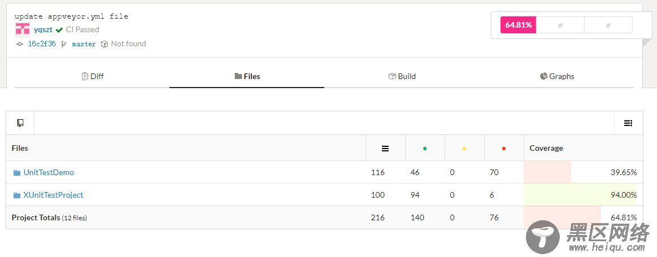This screenshot has width=657, height=257.
Task: Click the XUnitTestProject folder icon
Action: pos(17,195)
